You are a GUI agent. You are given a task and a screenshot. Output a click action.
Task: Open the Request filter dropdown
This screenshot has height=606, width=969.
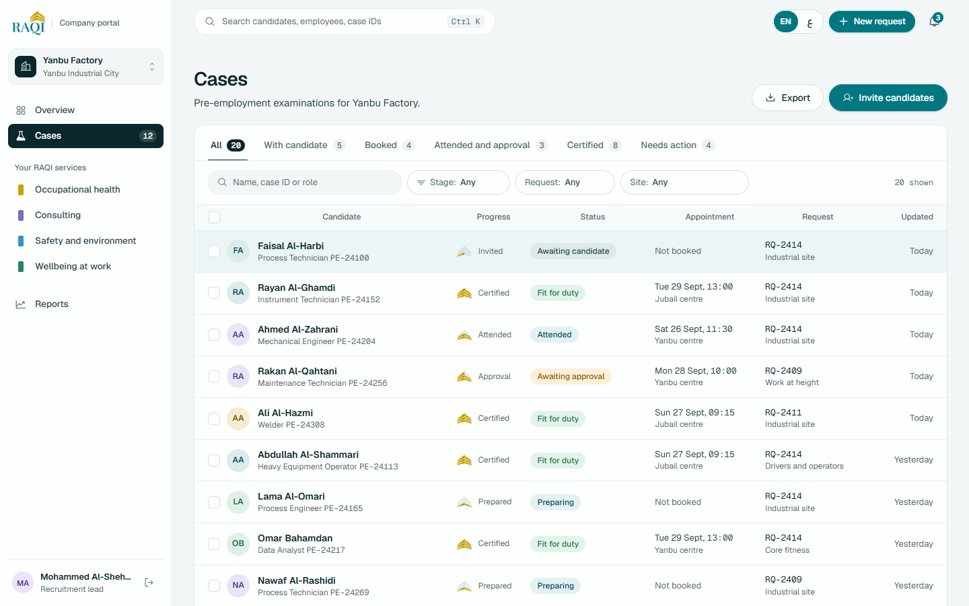click(x=565, y=182)
